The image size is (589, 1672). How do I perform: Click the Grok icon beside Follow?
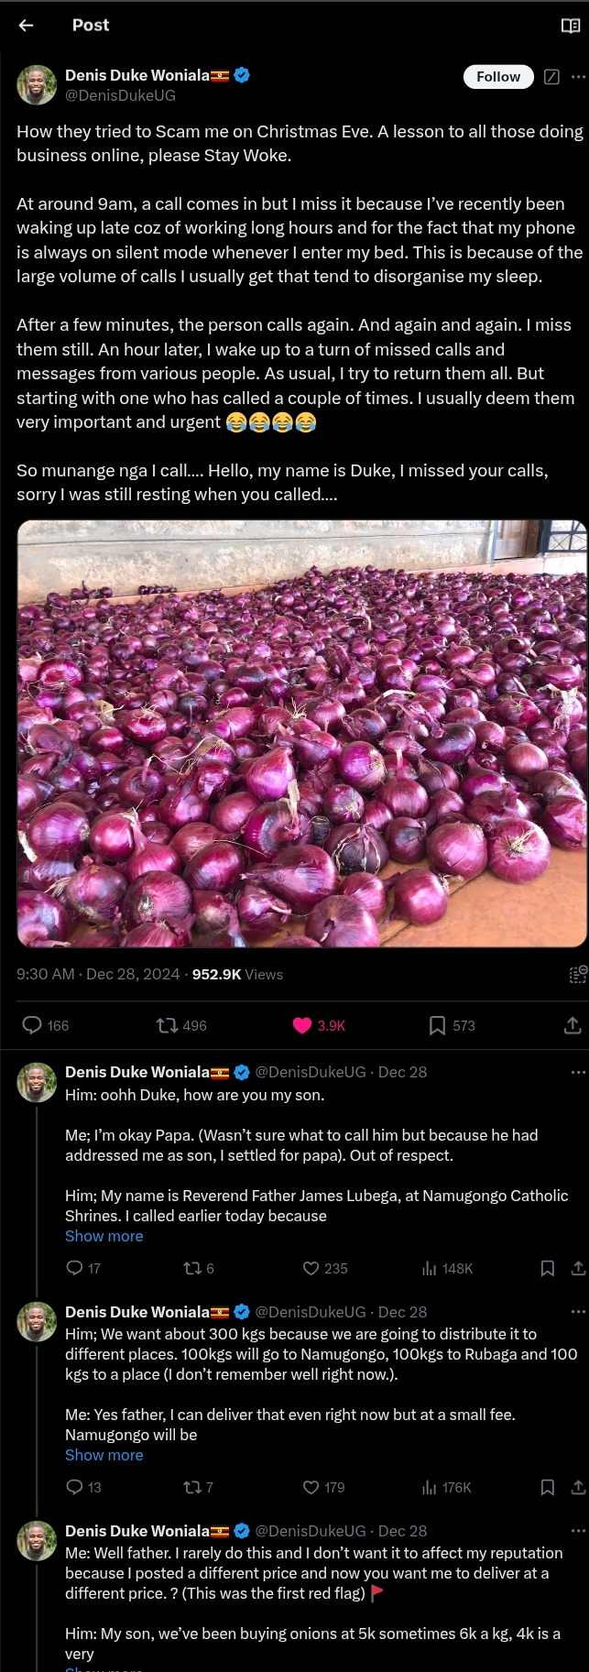(x=551, y=77)
